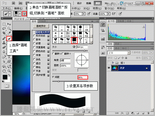Select the 3D Camera Orbit tool
The width and height of the screenshot is (155, 116).
pyautogui.click(x=9, y=67)
